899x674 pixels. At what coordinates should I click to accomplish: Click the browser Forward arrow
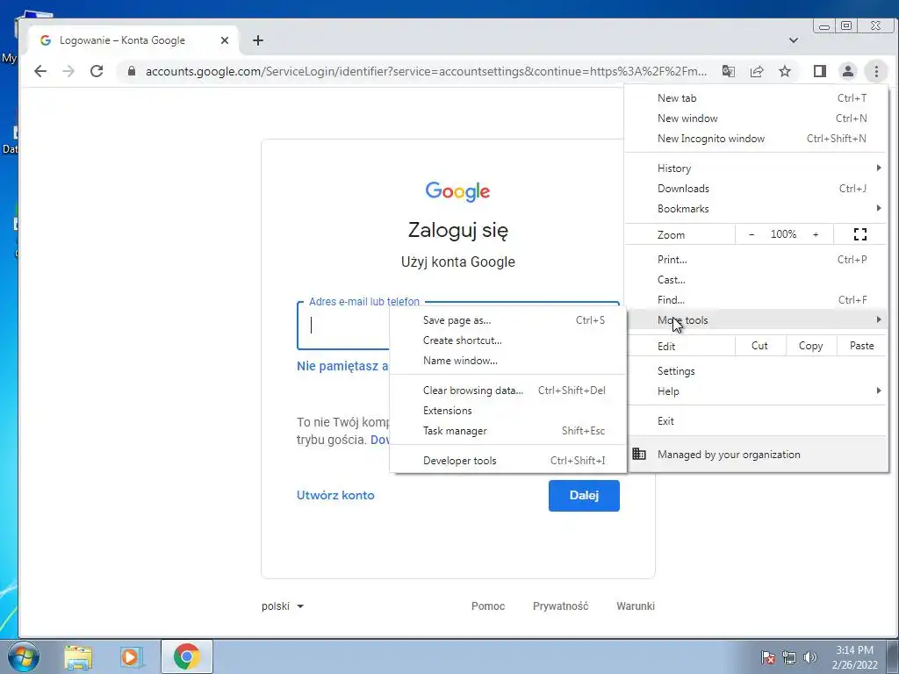[68, 71]
